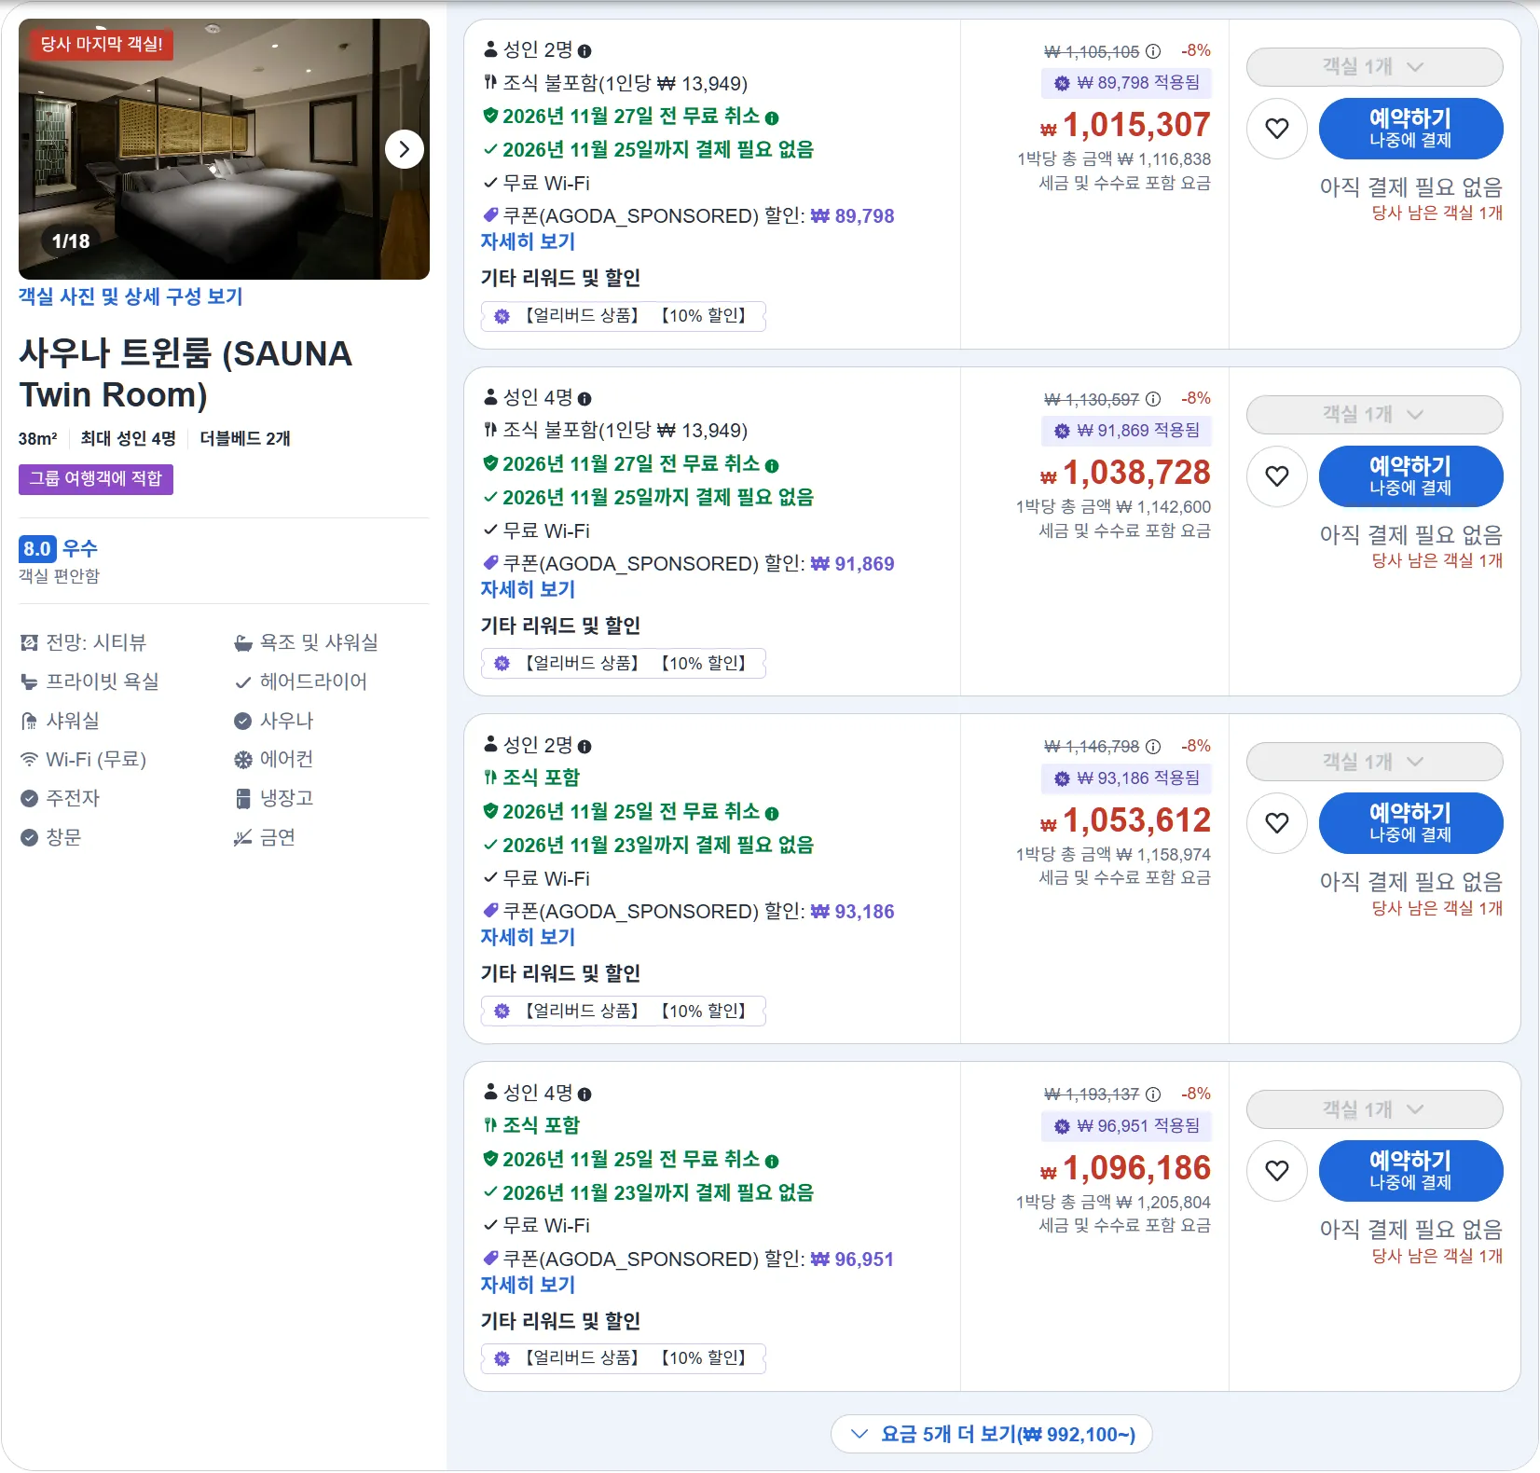Expand room count selector for ₩1,096,186 offer
This screenshot has width=1540, height=1473.
[x=1374, y=1109]
